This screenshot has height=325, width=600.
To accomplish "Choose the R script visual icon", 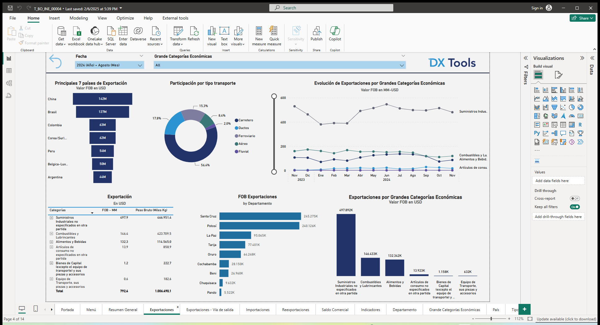I will click(x=580, y=125).
